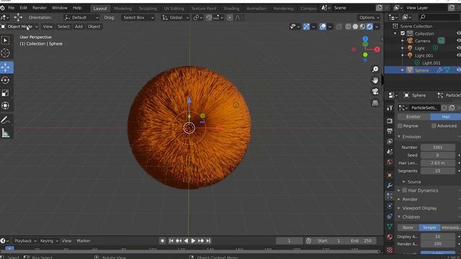Enable the Regrow checkbox
Viewport: 461px width, 259px height.
400,126
